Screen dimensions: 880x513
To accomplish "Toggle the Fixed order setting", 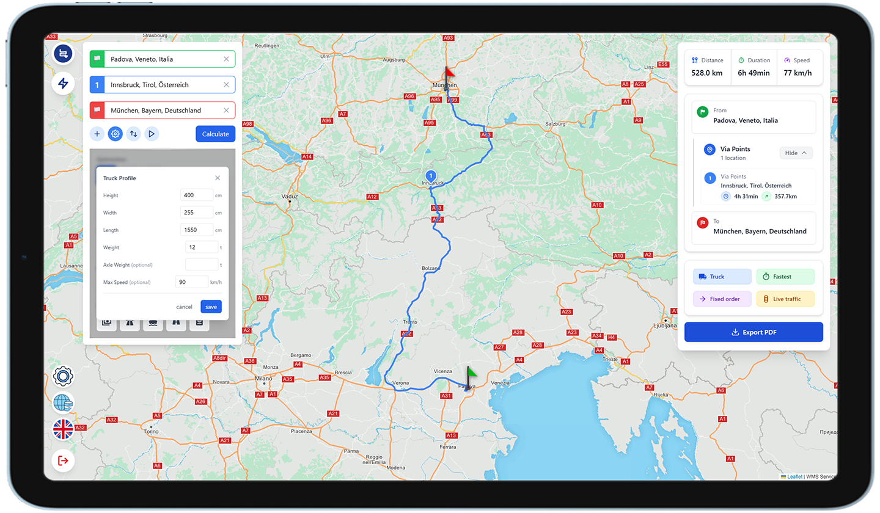I will coord(722,298).
